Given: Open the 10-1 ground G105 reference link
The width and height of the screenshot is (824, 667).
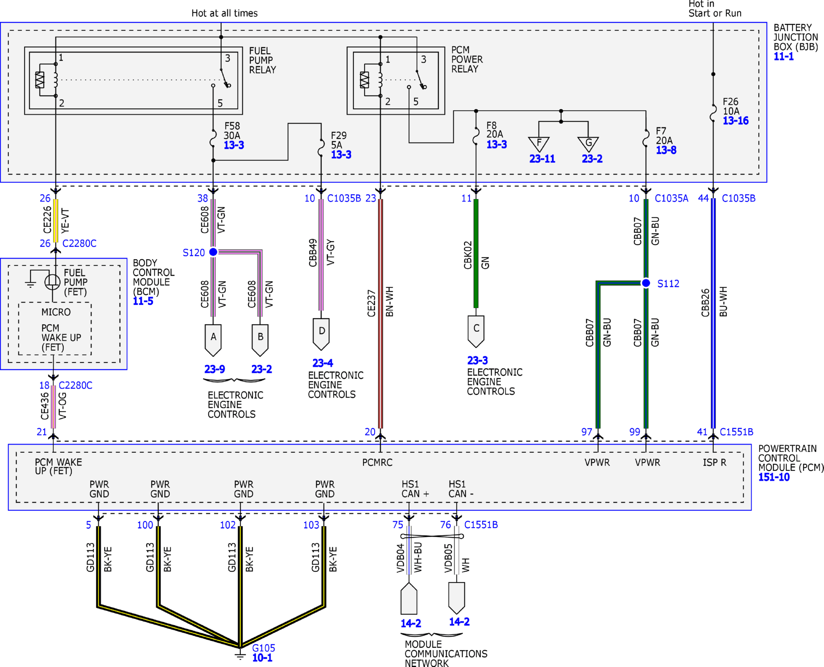Looking at the screenshot, I should coord(262,658).
